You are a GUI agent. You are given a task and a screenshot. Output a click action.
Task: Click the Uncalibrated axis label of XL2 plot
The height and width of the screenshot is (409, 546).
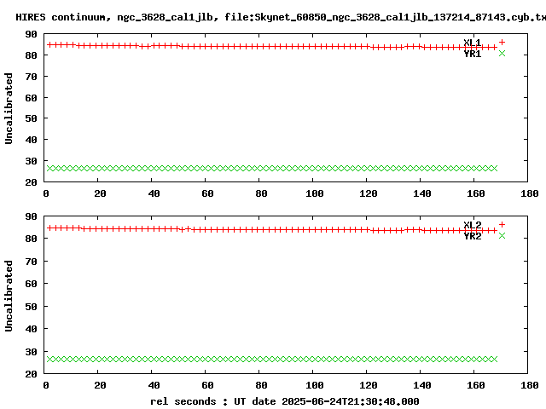pyautogui.click(x=9, y=296)
